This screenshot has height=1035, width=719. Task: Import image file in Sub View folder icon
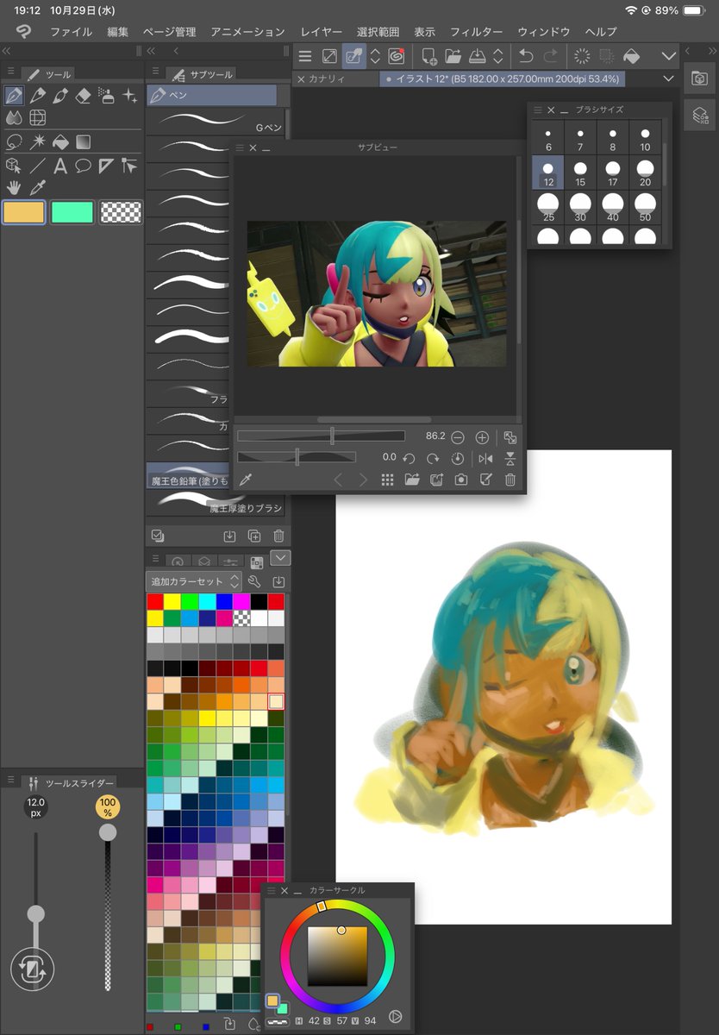click(x=411, y=480)
